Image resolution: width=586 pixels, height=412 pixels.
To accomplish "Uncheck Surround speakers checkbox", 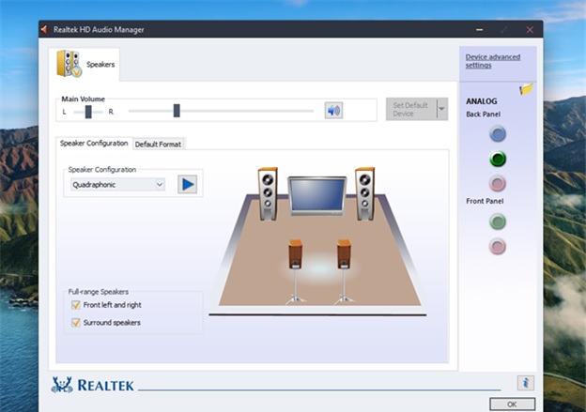I will click(76, 322).
